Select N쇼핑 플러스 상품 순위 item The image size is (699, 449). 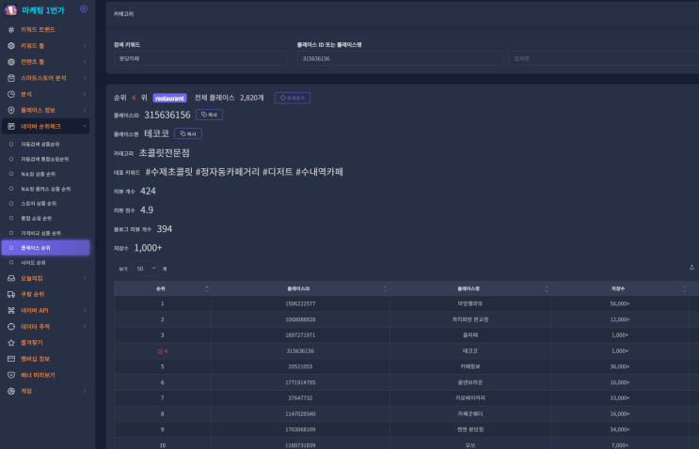(45, 189)
